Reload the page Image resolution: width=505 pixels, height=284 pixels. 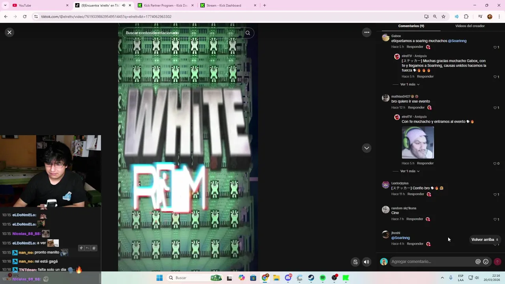point(24,17)
